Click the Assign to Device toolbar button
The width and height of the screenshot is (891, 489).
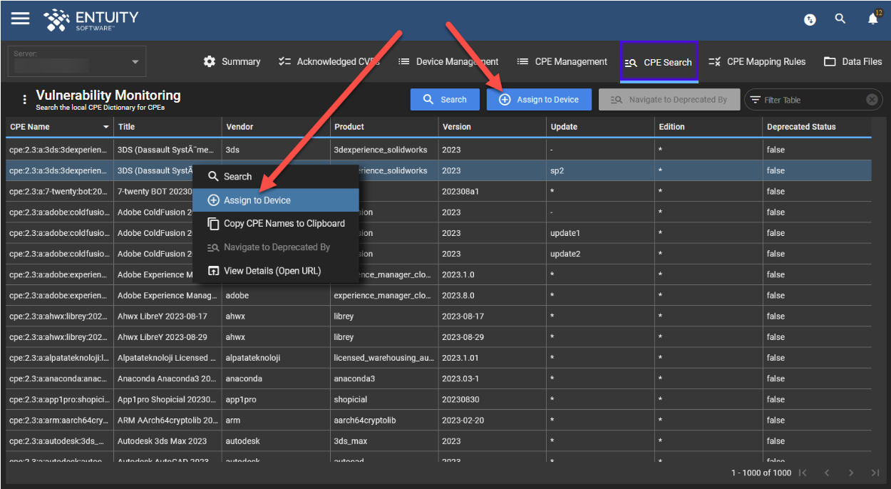(x=539, y=100)
